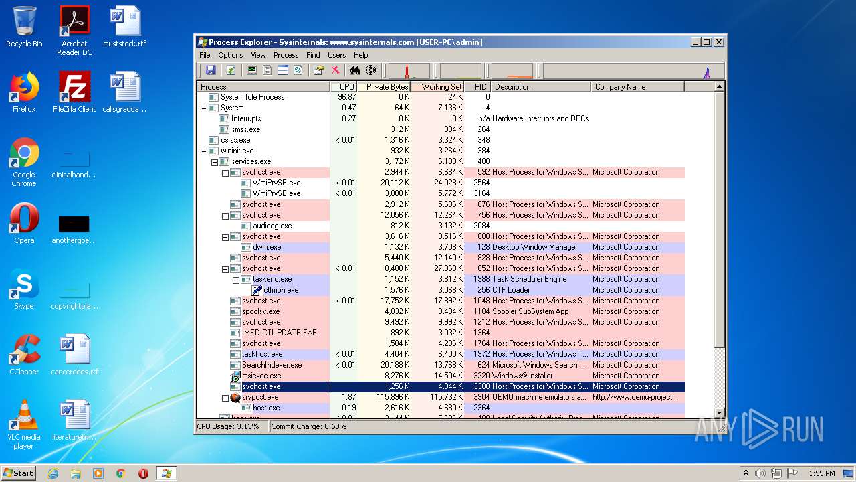
Task: Sort by the CPU column header
Action: point(344,86)
